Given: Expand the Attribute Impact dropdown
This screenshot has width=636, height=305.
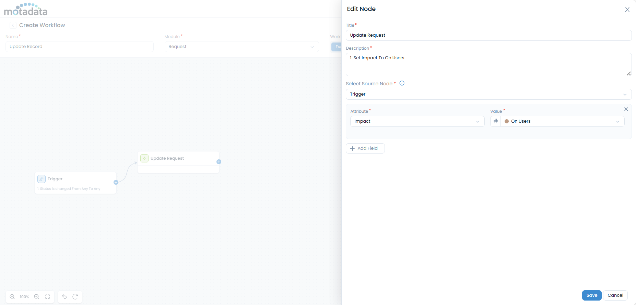Looking at the screenshot, I should [417, 121].
